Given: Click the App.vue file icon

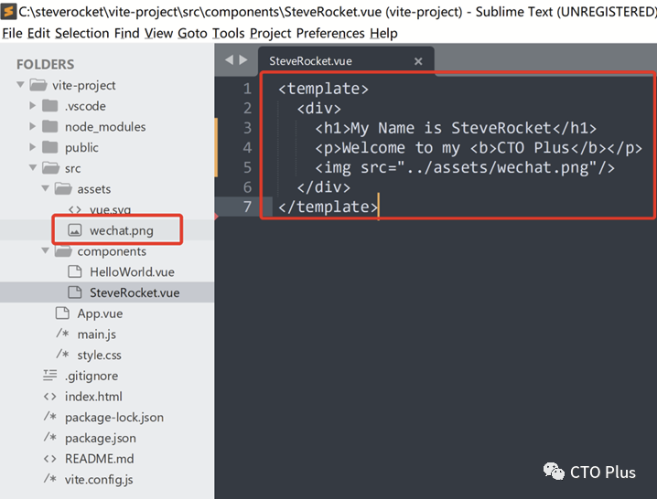Looking at the screenshot, I should pos(62,313).
